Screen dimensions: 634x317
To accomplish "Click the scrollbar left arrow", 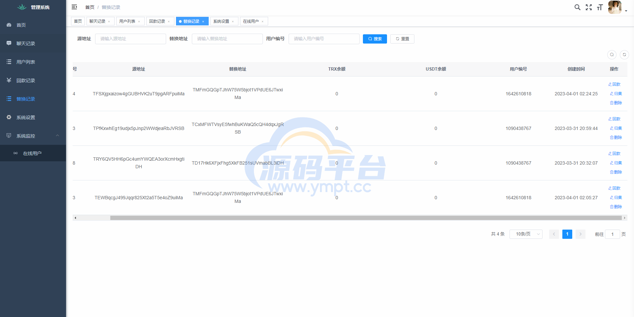I will [75, 218].
